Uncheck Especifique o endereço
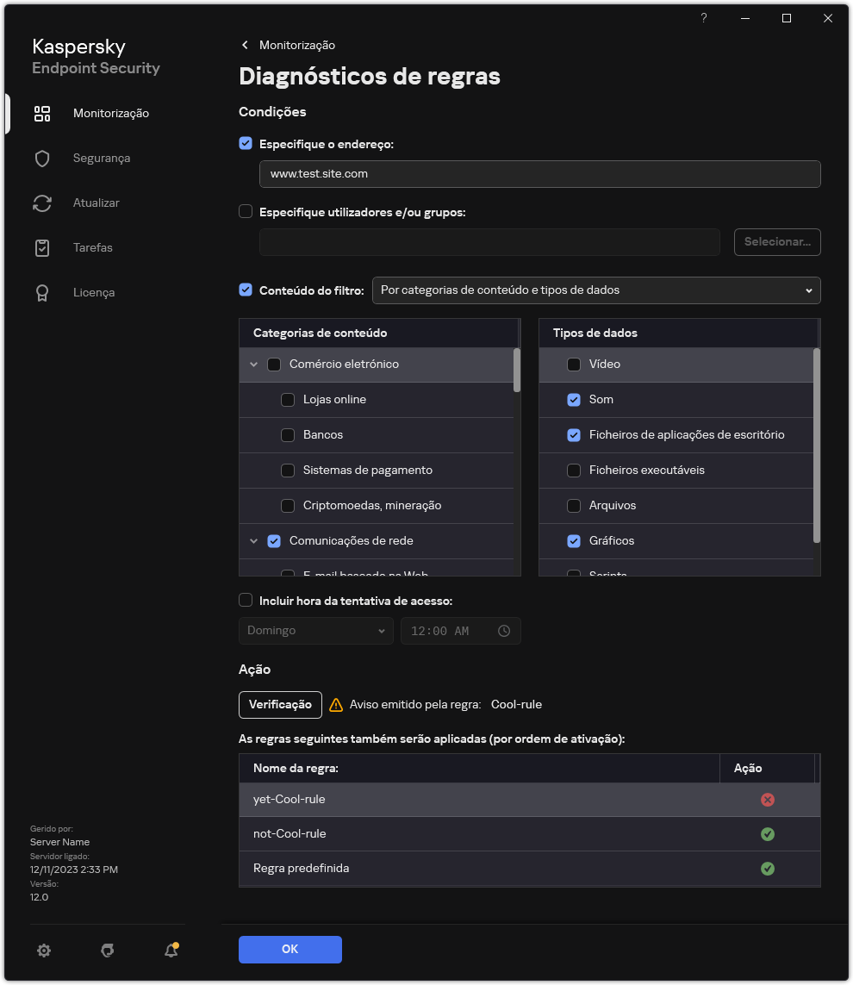The width and height of the screenshot is (853, 985). tap(246, 143)
